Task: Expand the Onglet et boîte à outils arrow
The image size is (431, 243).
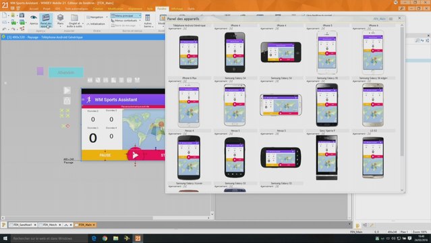Action: pos(83,24)
